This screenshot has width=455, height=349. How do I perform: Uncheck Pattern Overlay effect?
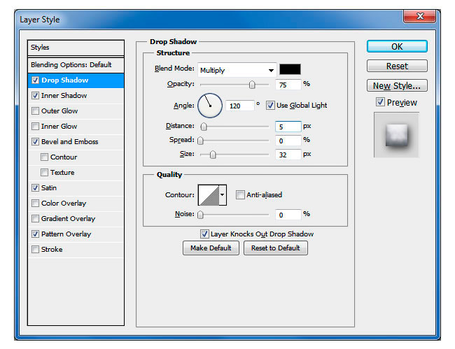(36, 234)
